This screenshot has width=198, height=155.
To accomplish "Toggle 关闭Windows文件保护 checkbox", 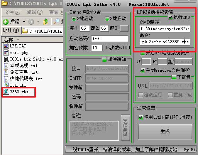I will [x=142, y=70].
